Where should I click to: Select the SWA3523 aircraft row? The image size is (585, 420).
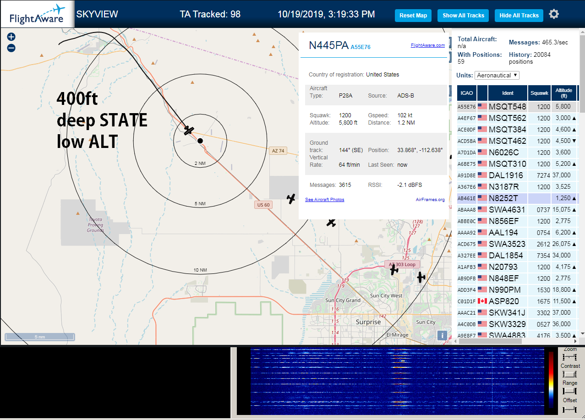[x=517, y=244]
